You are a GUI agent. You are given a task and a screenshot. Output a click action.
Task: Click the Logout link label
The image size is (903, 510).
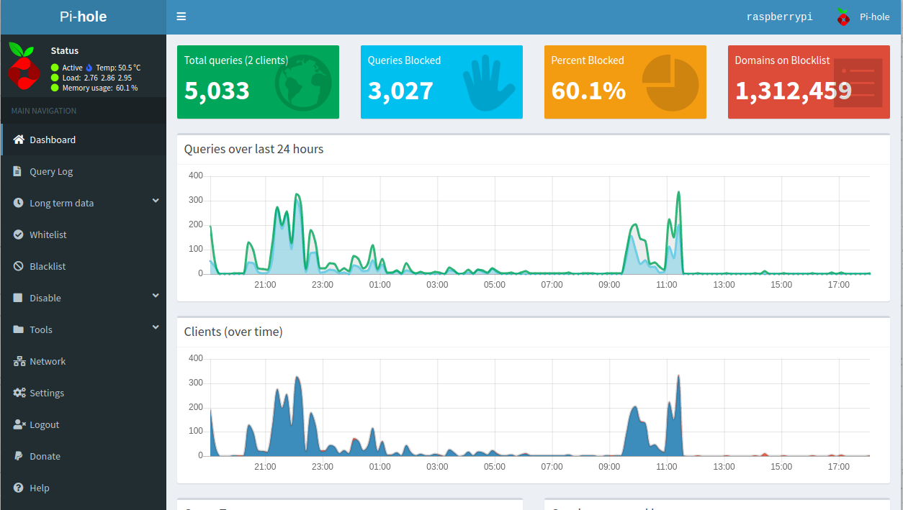pos(45,424)
